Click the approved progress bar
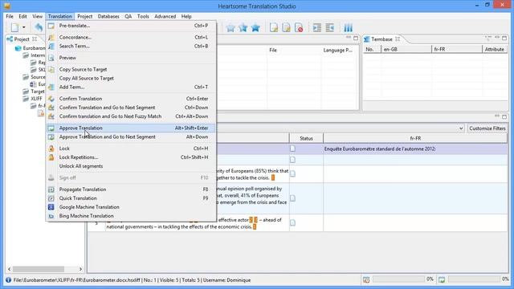This screenshot has width=514, height=289. click(x=474, y=279)
